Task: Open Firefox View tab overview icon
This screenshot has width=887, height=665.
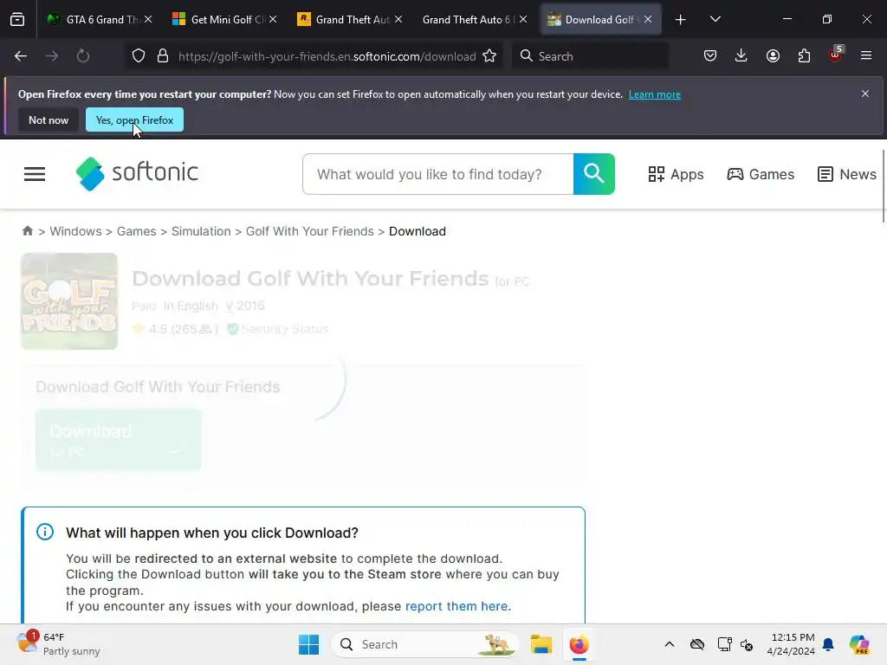Action: click(x=17, y=19)
